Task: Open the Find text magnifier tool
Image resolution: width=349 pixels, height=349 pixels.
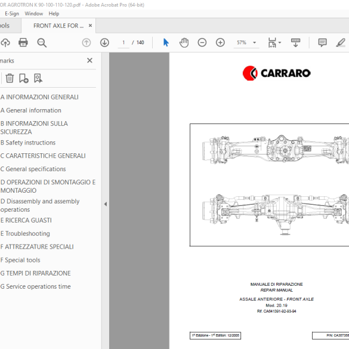Action: click(x=42, y=42)
